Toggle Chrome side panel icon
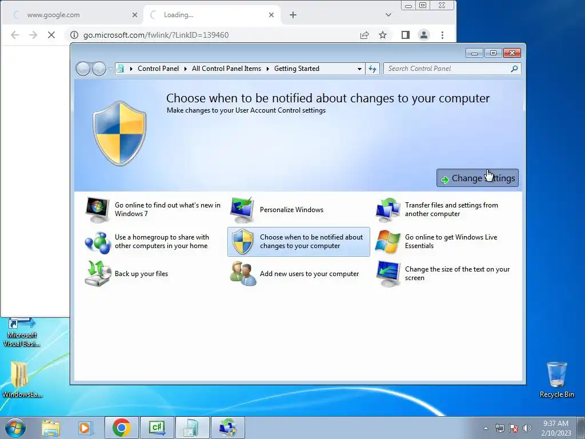Screen dimensions: 585x439 pos(406,35)
